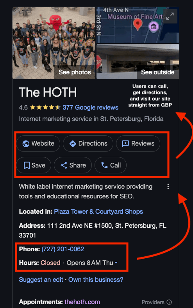Open thehoth.com appointments link
The height and width of the screenshot is (308, 193).
tap(82, 302)
